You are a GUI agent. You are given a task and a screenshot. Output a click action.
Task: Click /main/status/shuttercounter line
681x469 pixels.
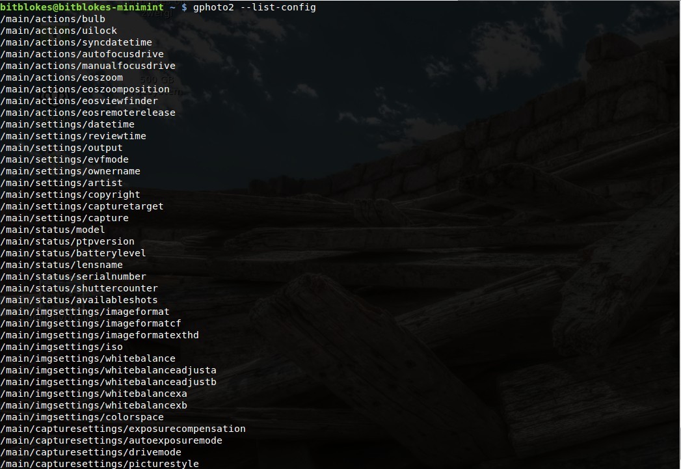click(79, 289)
